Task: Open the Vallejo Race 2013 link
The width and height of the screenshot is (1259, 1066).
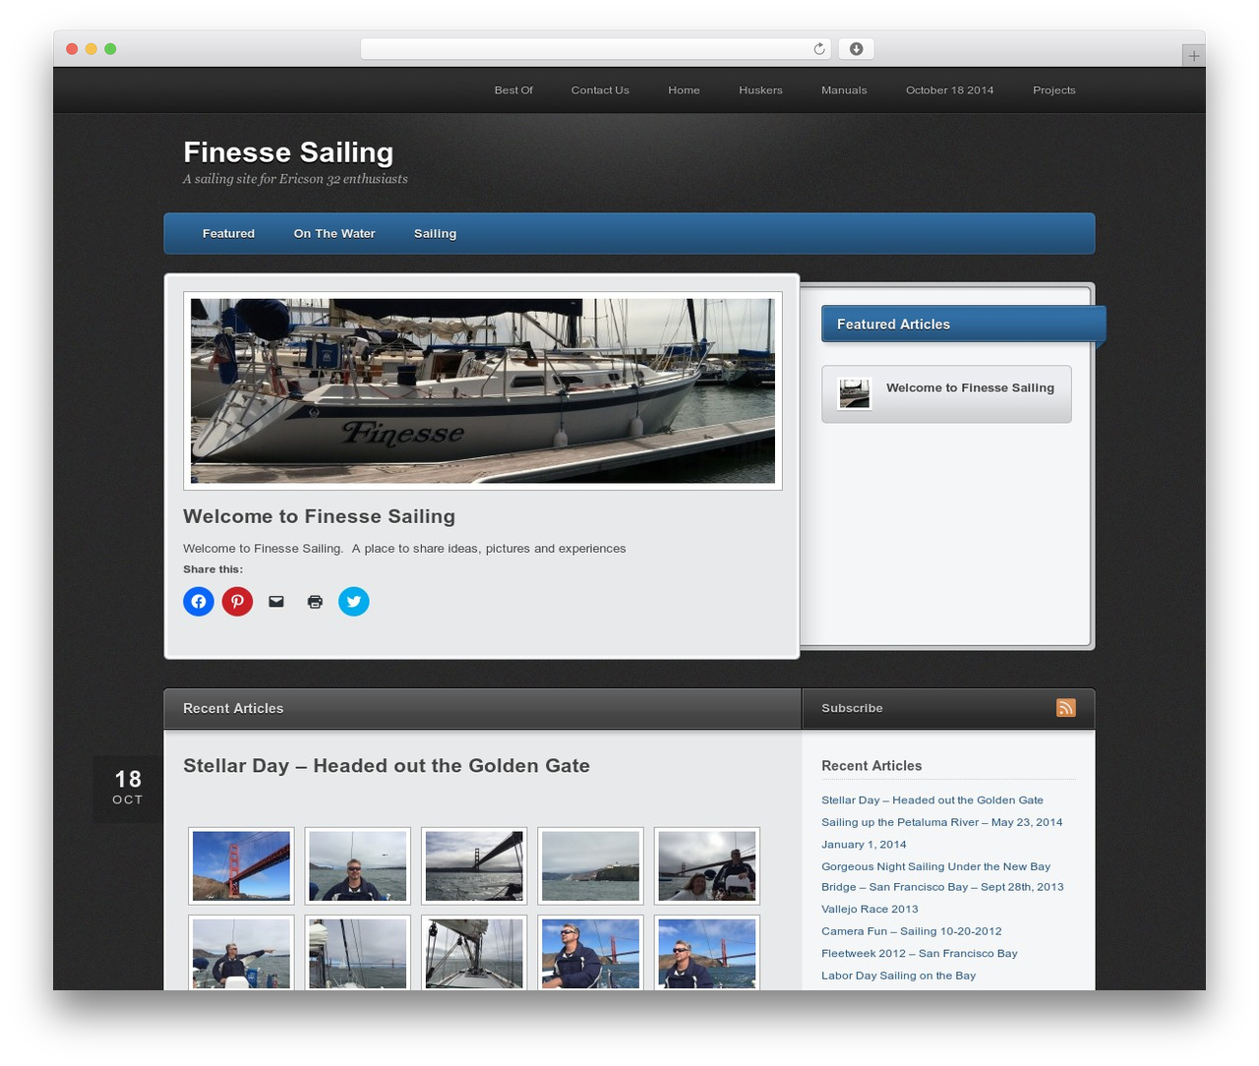Action: [869, 910]
